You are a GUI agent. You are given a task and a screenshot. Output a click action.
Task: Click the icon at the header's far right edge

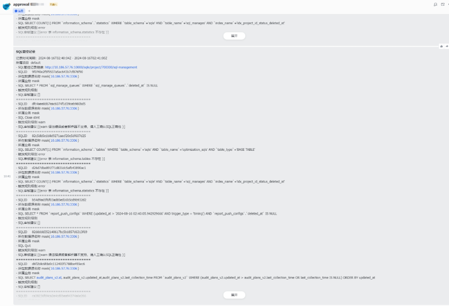pyautogui.click(x=448, y=5)
